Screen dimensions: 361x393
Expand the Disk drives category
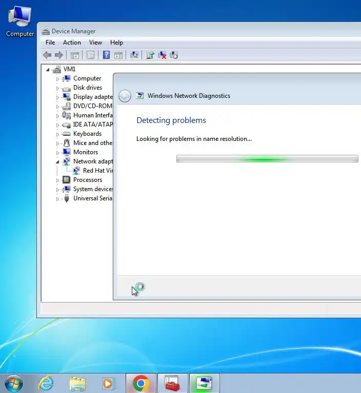tap(57, 88)
